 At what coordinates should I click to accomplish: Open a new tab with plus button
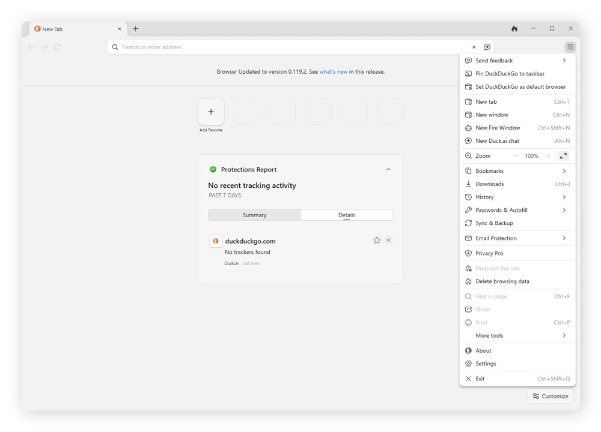click(135, 29)
